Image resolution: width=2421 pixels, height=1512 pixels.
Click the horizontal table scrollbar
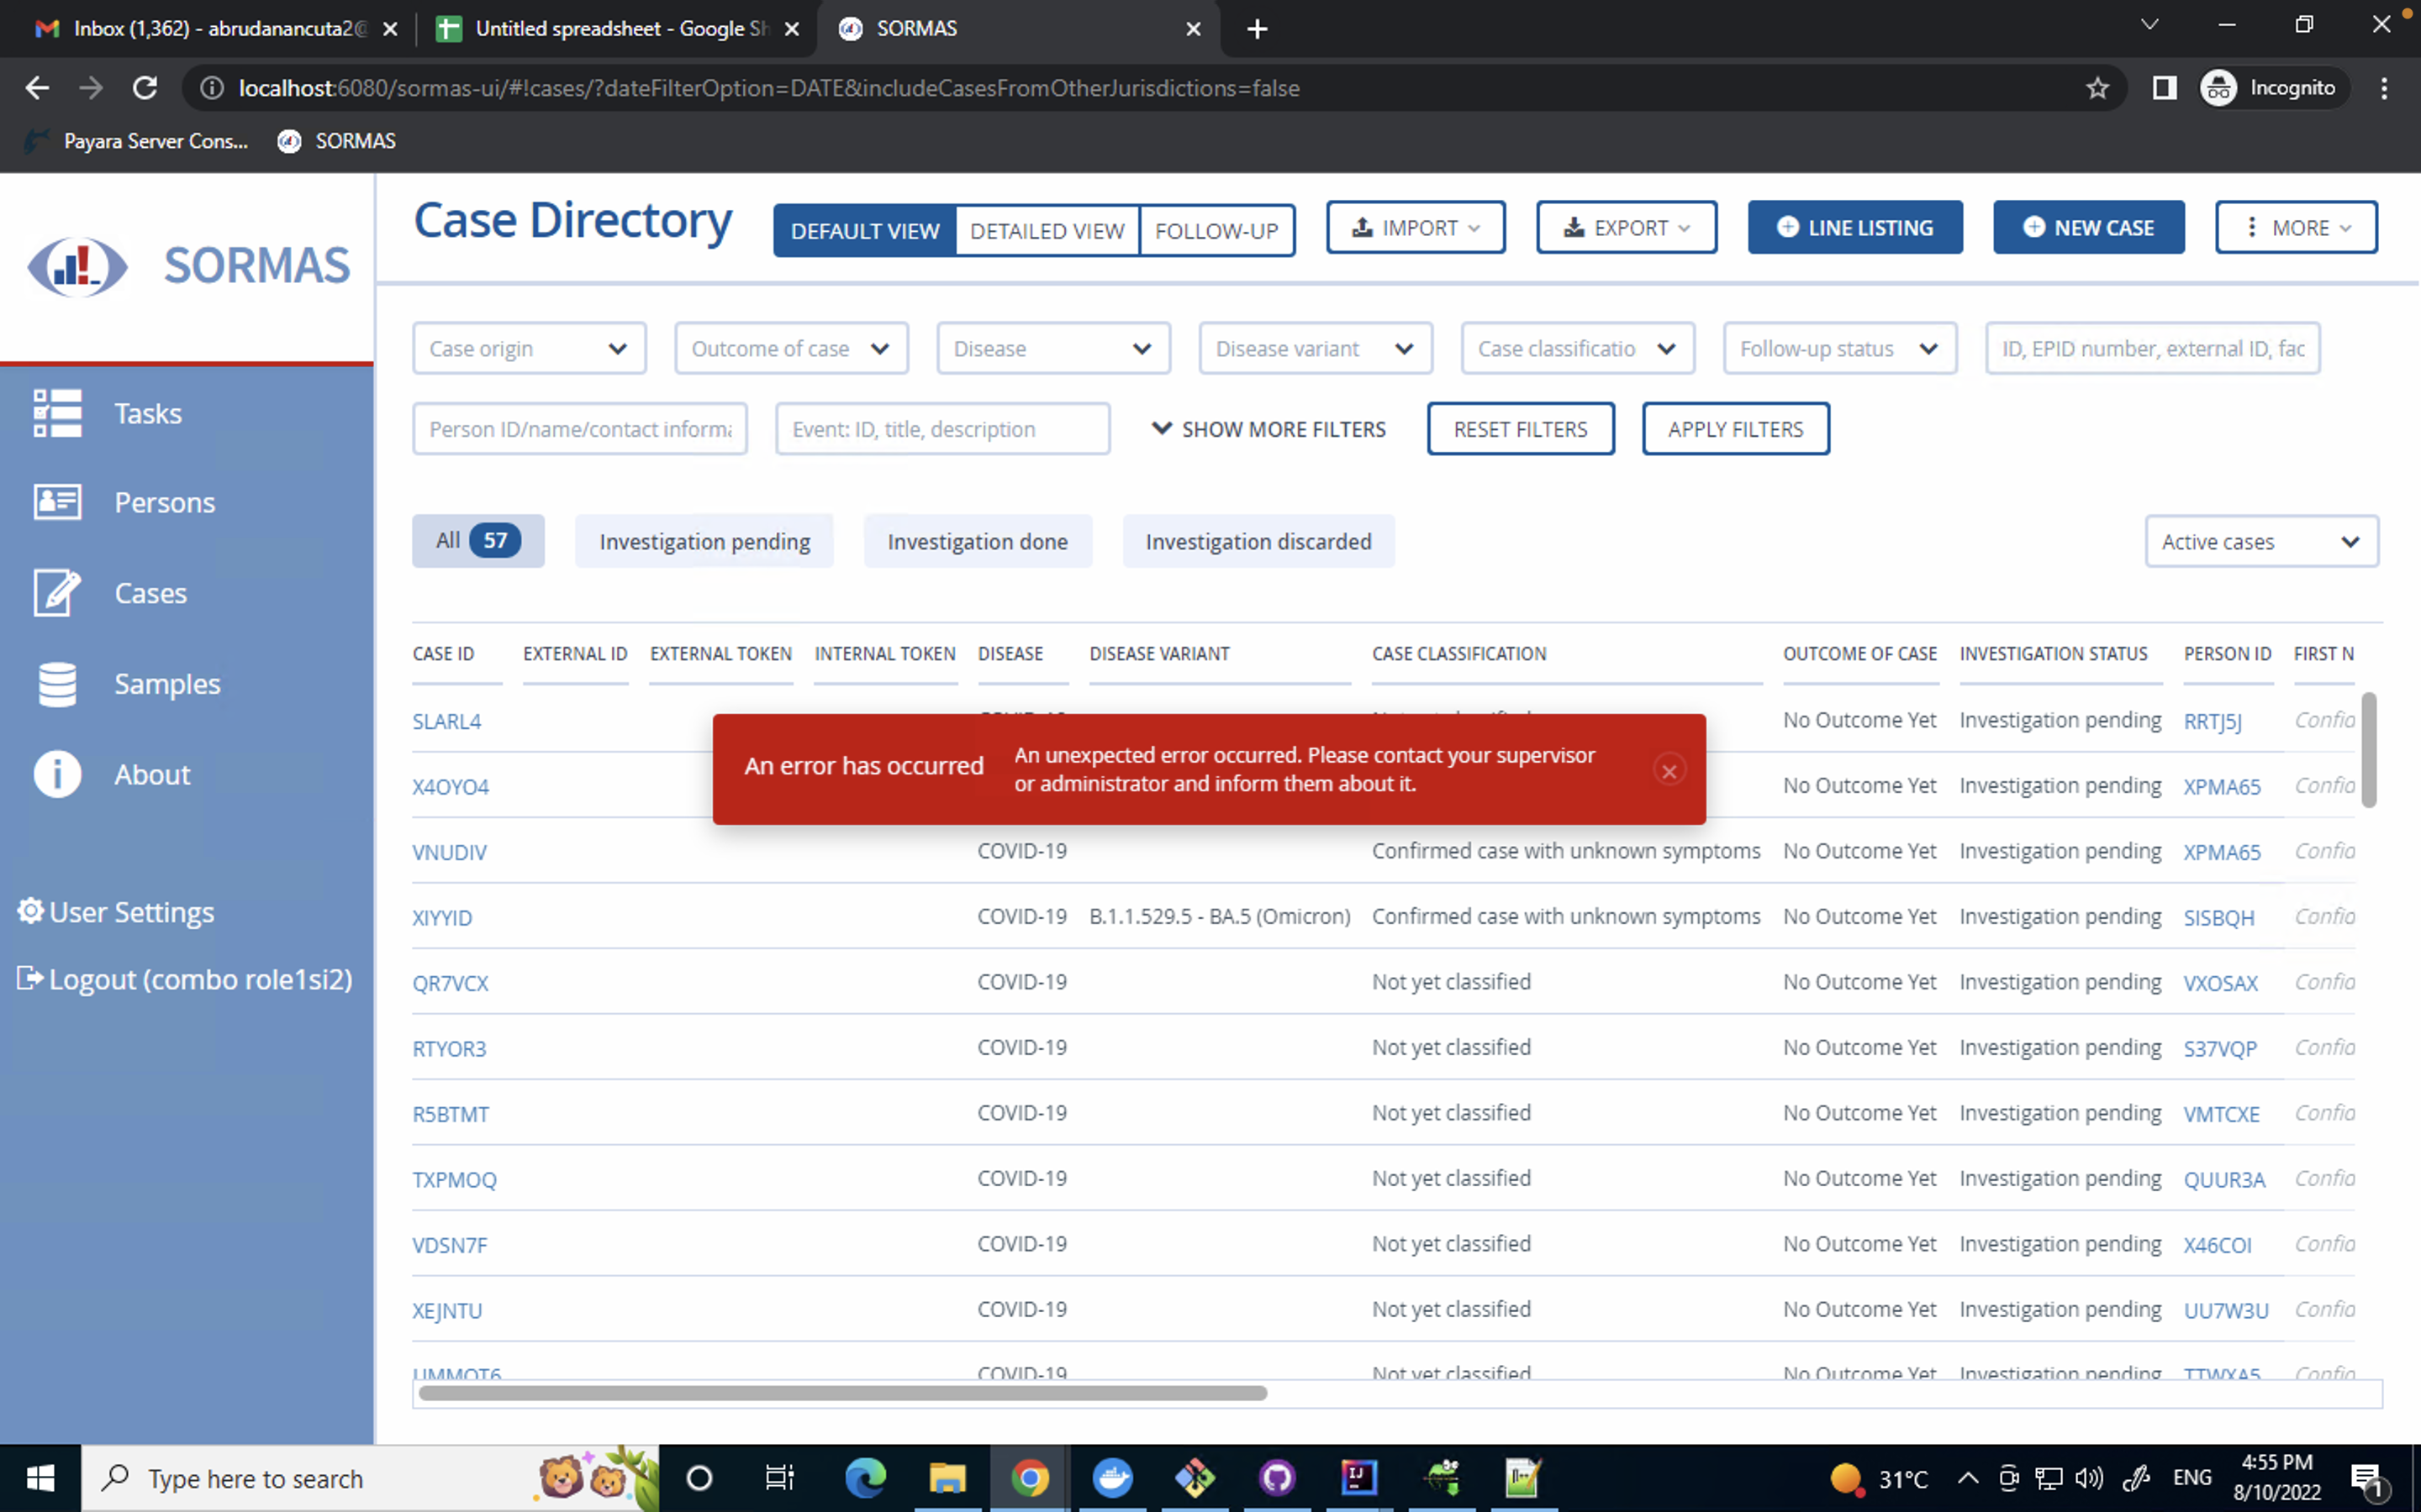pos(842,1393)
